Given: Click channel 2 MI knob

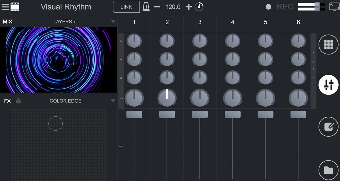Looking at the screenshot, I should (167, 59).
